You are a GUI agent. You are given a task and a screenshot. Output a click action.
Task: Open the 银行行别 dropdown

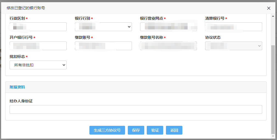103,27
